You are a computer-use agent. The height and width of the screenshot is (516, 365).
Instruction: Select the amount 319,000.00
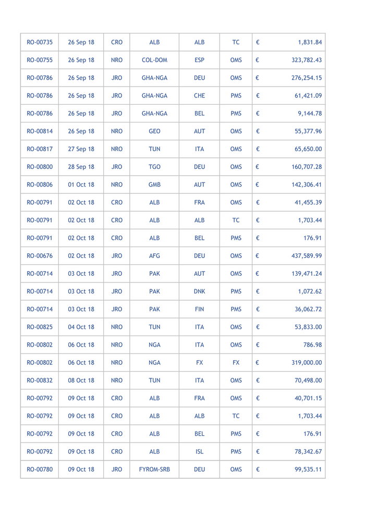[307, 363]
